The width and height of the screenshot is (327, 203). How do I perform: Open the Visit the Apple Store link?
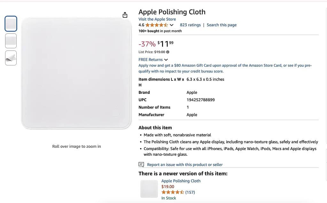coord(157,19)
